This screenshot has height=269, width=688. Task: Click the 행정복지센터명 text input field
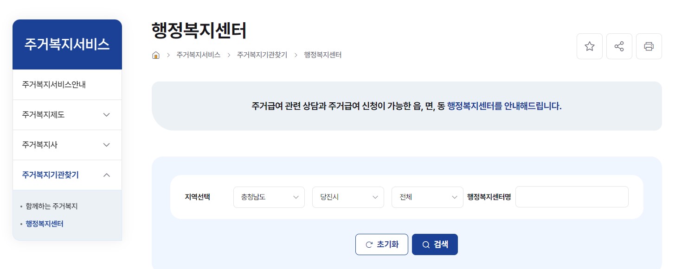572,196
